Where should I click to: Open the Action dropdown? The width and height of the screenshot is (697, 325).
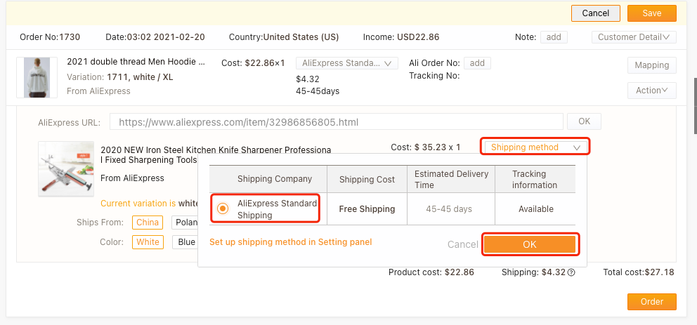(651, 91)
